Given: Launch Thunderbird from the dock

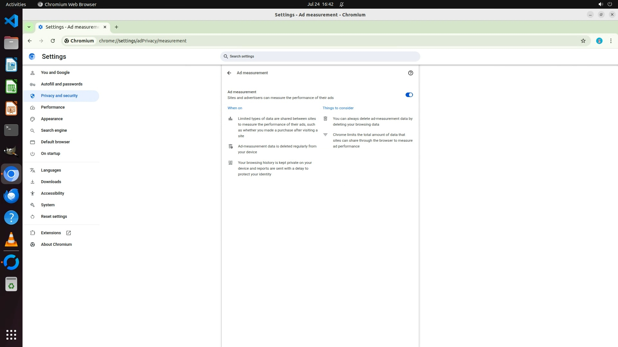Looking at the screenshot, I should pos(11,196).
